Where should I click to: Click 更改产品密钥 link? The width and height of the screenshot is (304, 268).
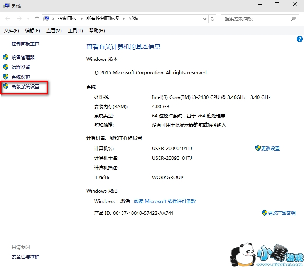click(x=282, y=213)
